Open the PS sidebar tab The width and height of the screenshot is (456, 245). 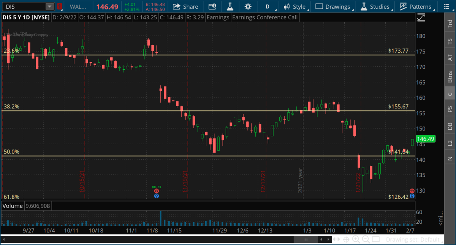coord(450,109)
